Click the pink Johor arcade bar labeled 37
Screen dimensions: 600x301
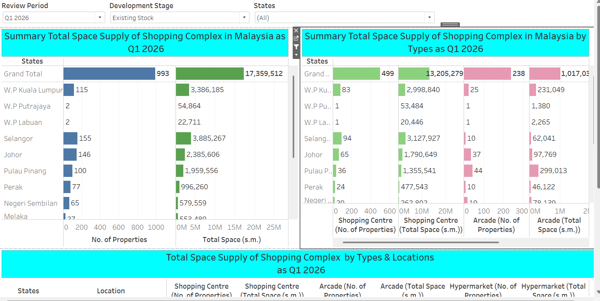[468, 155]
